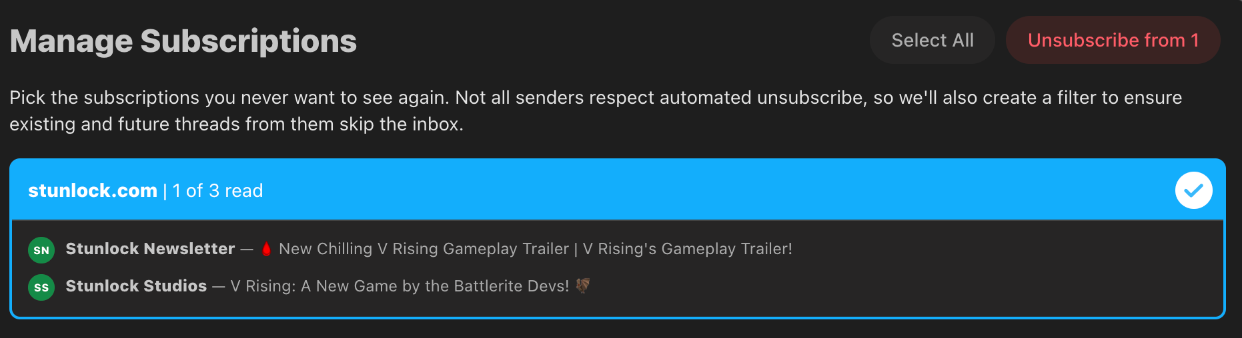The height and width of the screenshot is (338, 1242).
Task: Click the Unsubscribe from 1 button
Action: tap(1113, 40)
